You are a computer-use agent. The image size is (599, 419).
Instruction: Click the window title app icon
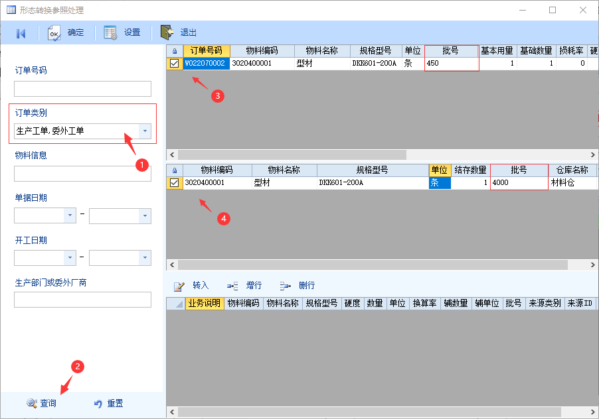click(x=11, y=9)
